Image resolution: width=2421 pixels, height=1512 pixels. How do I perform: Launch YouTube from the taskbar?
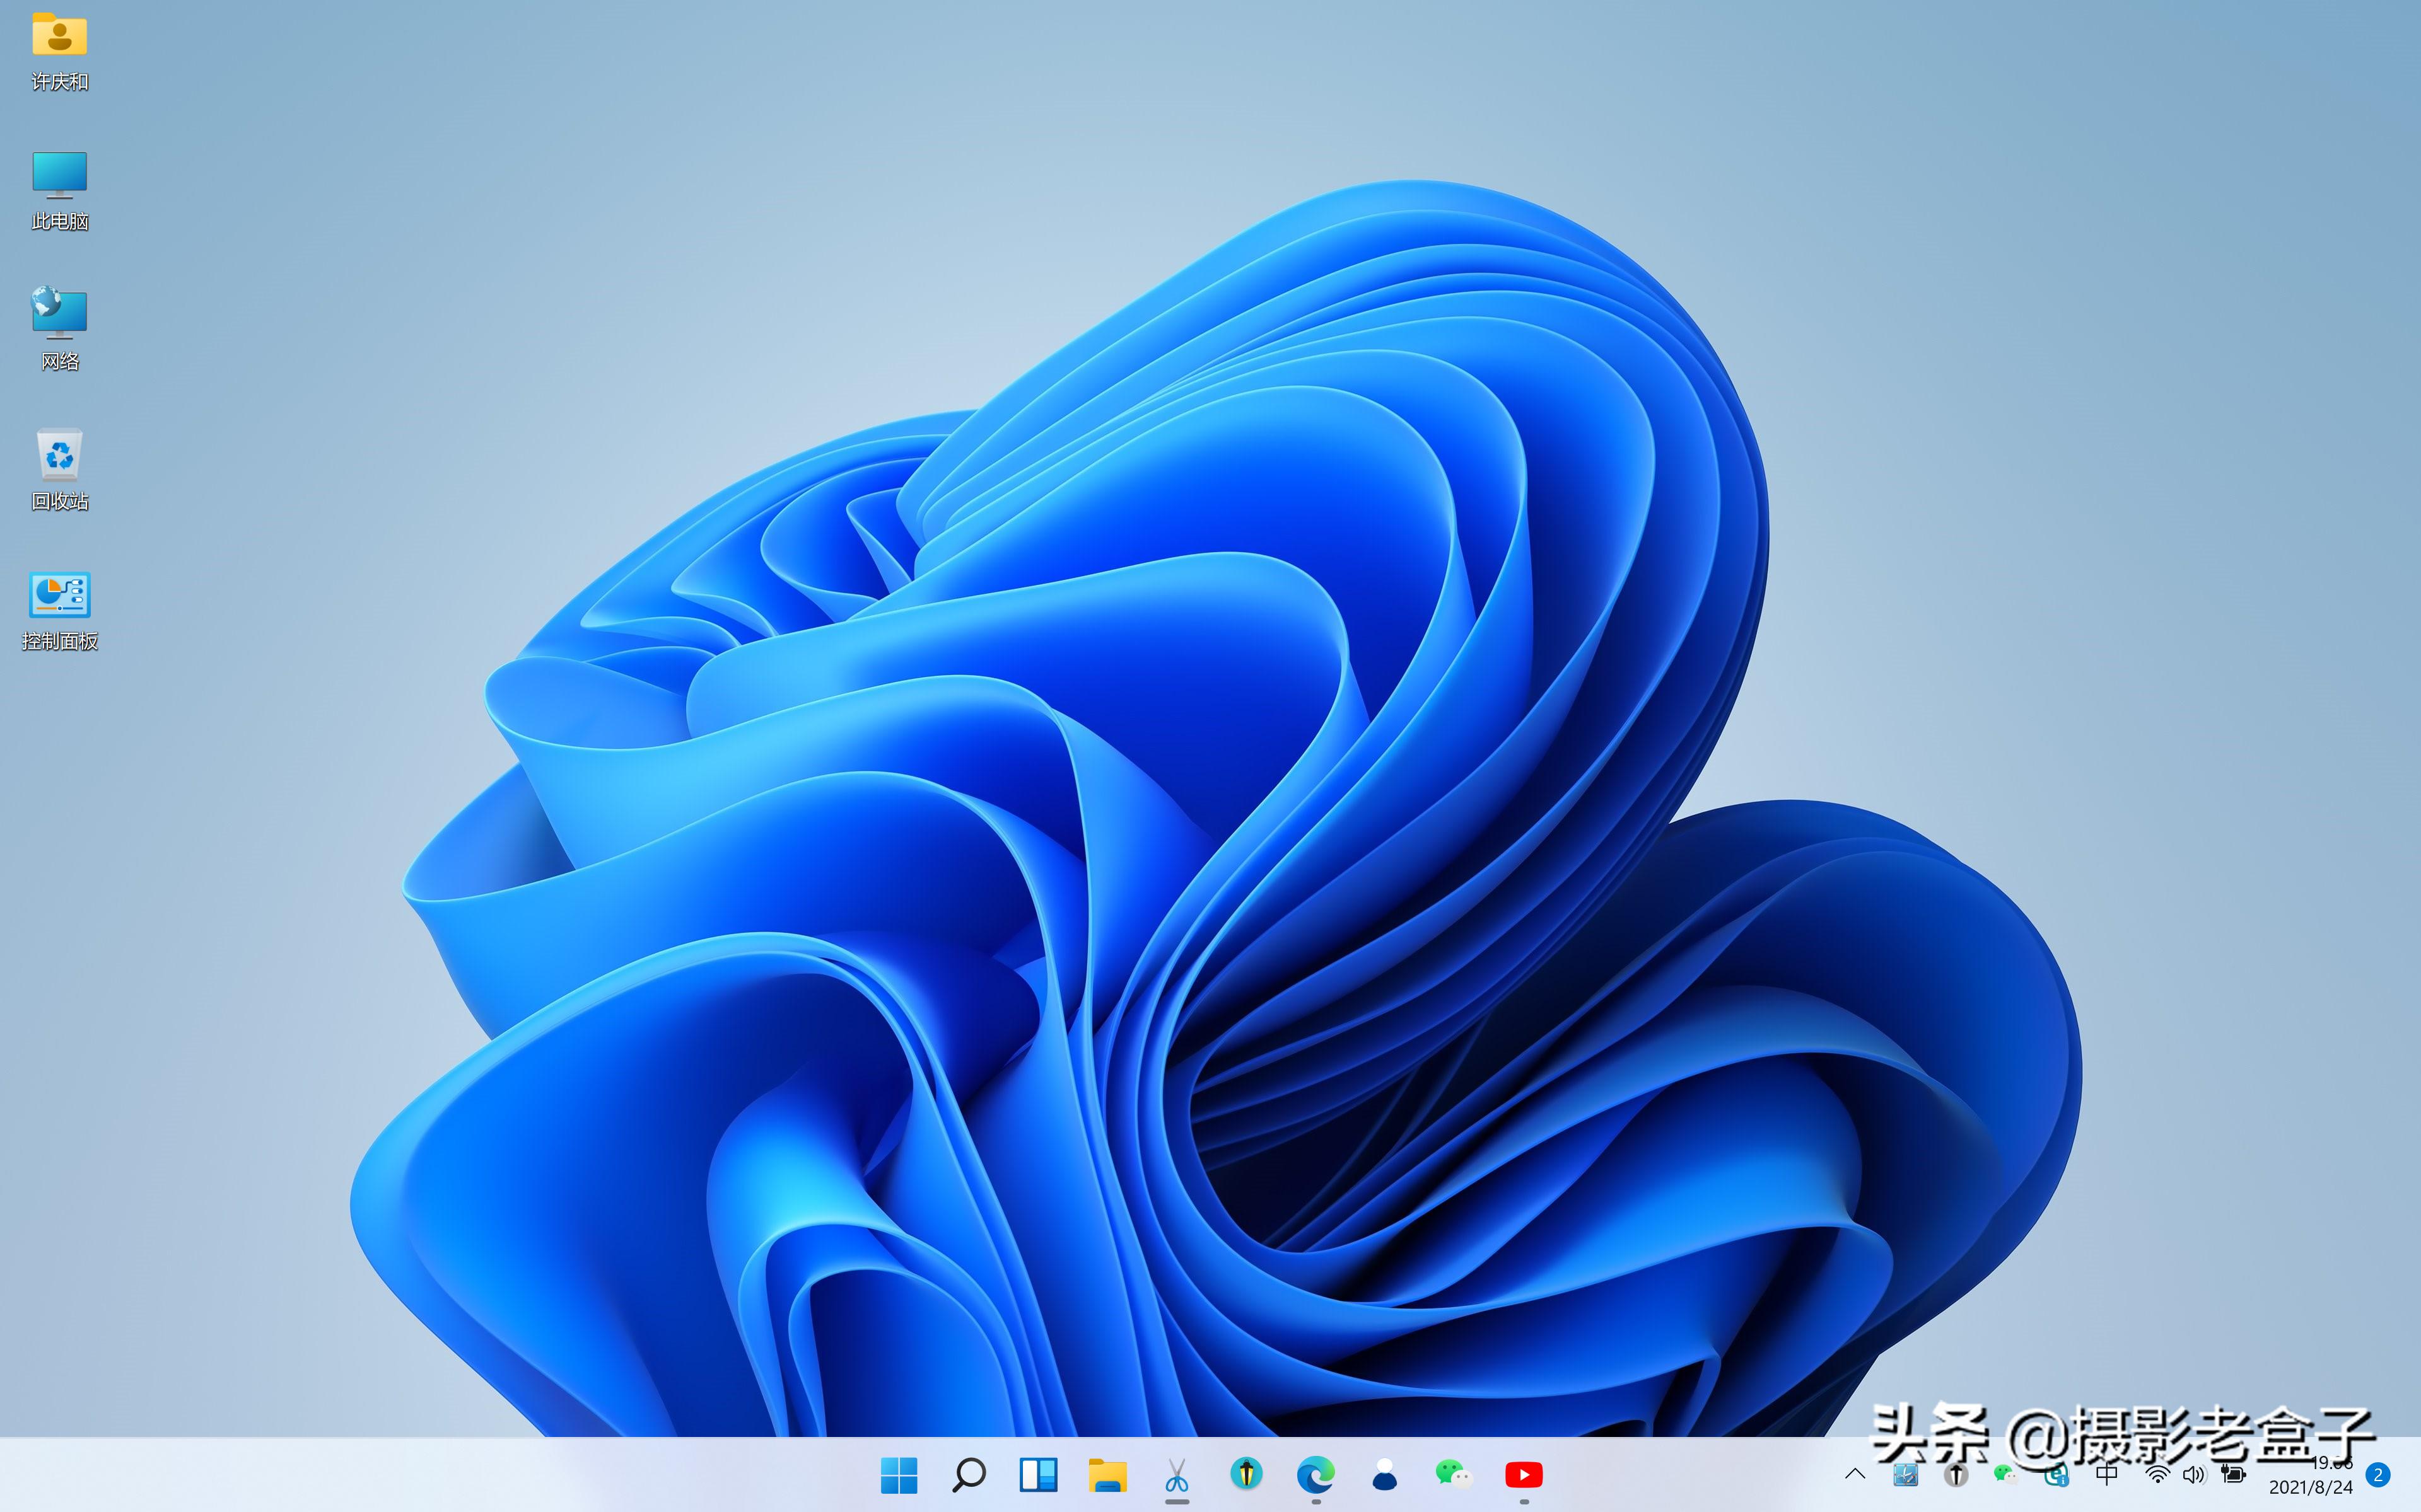click(x=1524, y=1474)
